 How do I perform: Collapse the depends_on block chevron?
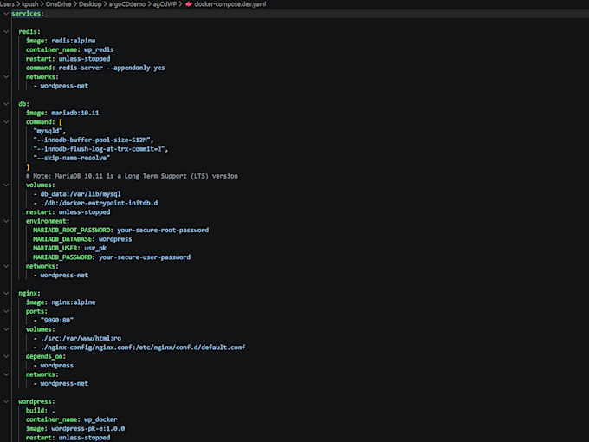[x=6, y=356]
